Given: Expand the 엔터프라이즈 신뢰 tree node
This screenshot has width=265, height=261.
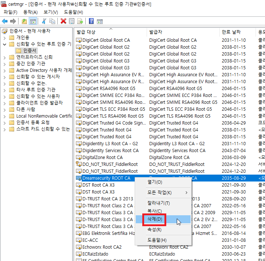Looking at the screenshot, I should click(5, 58).
